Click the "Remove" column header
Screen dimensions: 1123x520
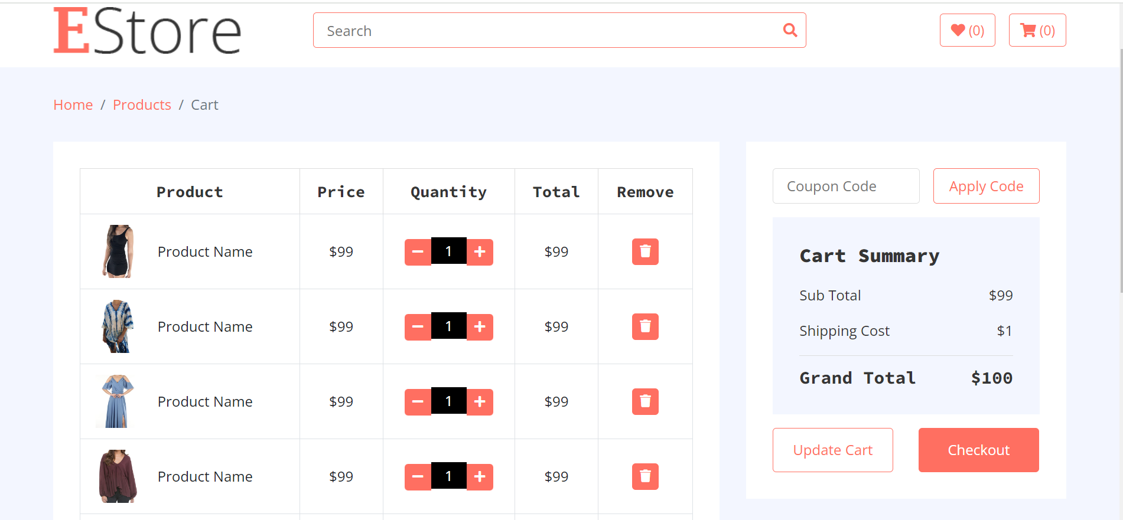[x=645, y=192]
